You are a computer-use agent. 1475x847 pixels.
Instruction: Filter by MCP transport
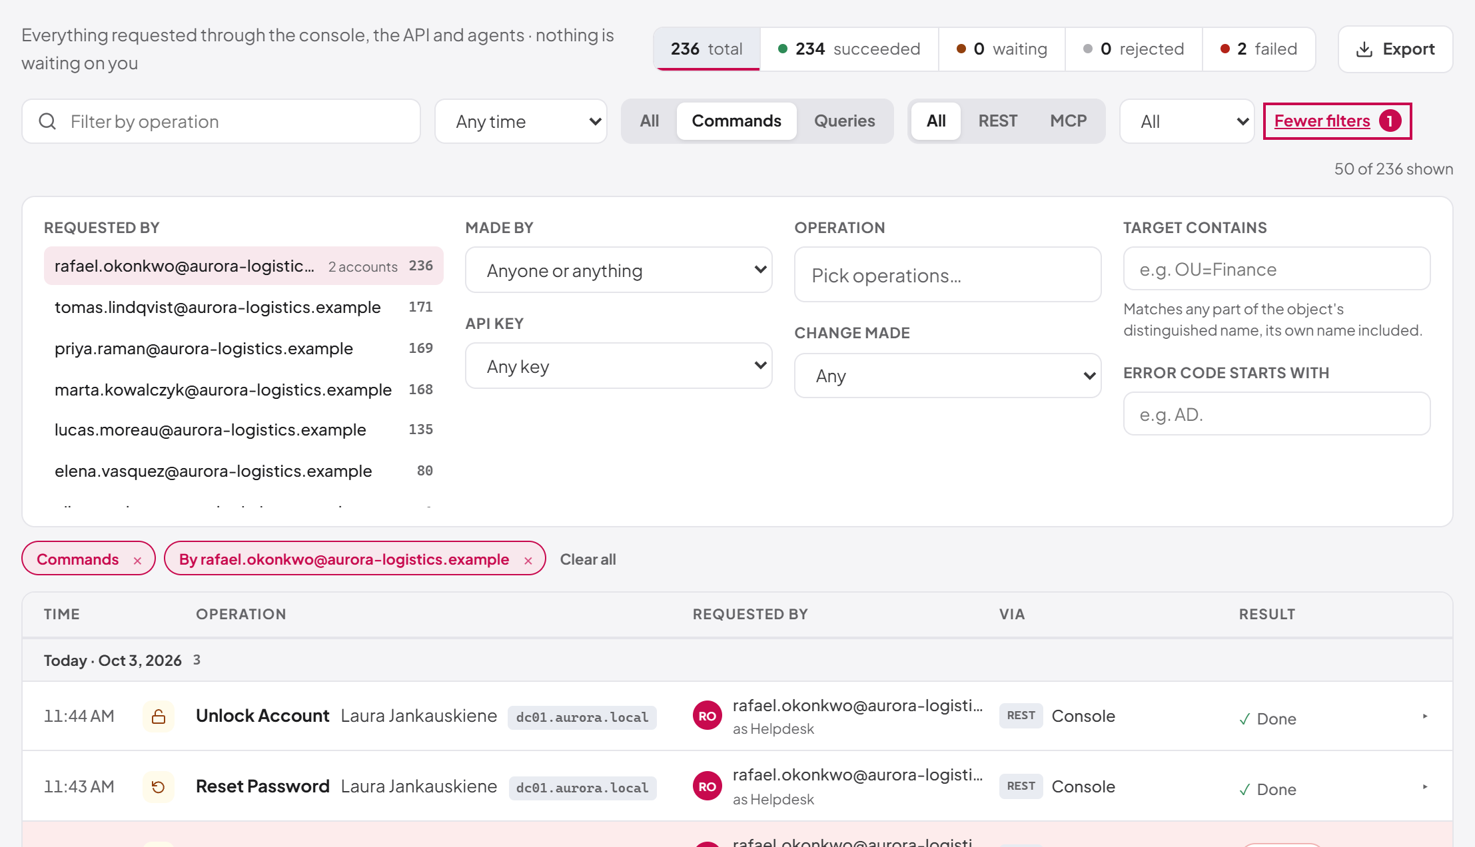pos(1068,121)
